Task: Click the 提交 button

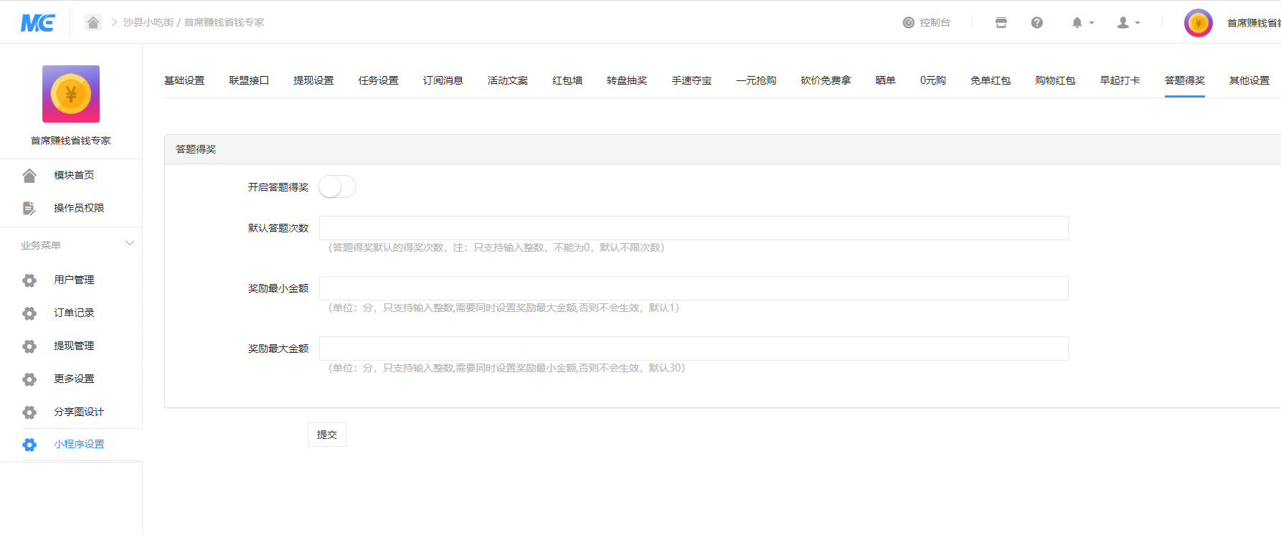Action: [326, 435]
